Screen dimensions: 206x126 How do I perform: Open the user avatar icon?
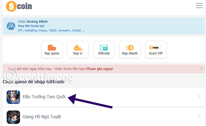[11, 26]
